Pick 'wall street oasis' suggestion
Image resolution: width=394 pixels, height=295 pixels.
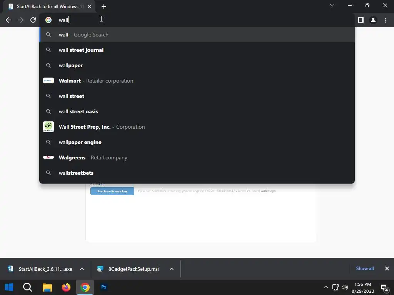[x=197, y=111]
